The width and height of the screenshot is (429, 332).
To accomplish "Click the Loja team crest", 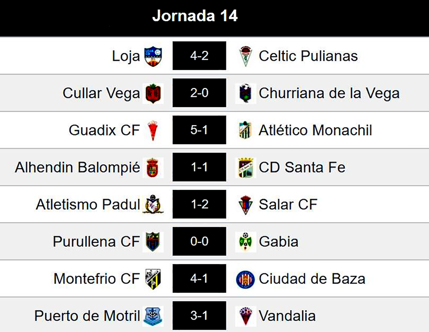I will pyautogui.click(x=153, y=56).
